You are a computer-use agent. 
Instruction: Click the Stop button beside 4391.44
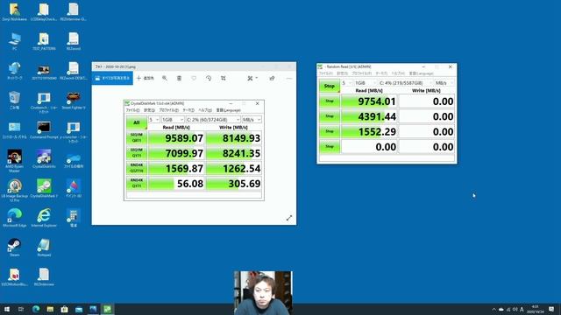pyautogui.click(x=330, y=116)
